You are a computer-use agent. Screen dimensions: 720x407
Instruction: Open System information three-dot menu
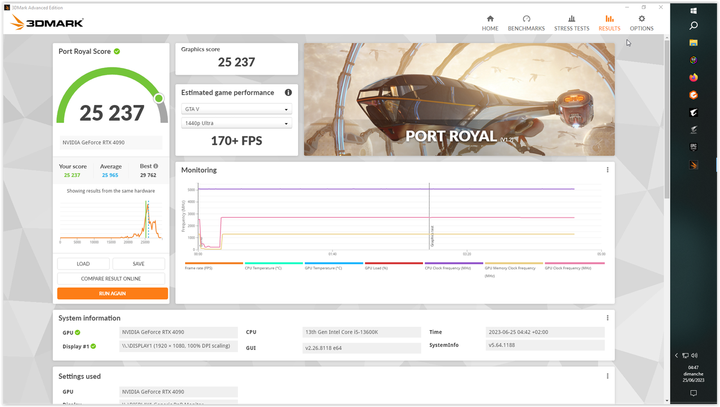(x=607, y=318)
